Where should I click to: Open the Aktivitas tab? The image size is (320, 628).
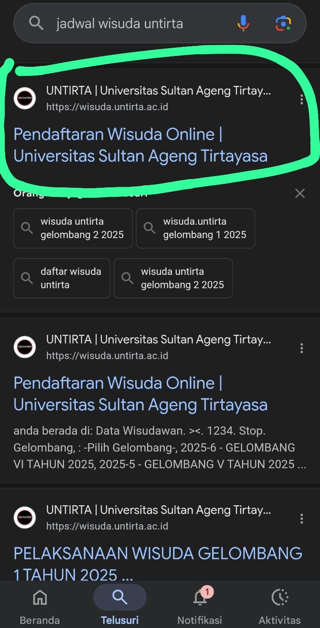click(x=280, y=605)
